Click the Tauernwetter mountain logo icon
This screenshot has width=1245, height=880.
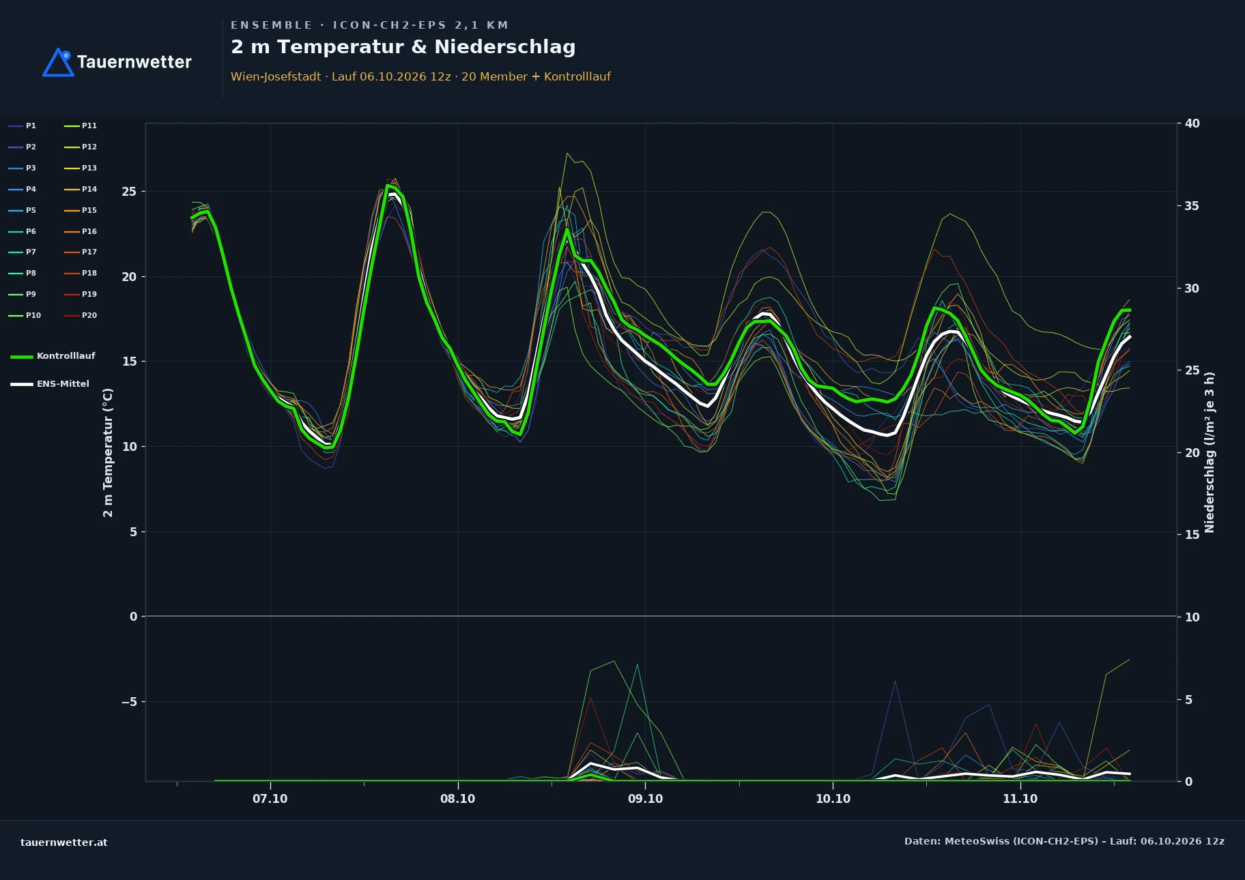tap(58, 62)
